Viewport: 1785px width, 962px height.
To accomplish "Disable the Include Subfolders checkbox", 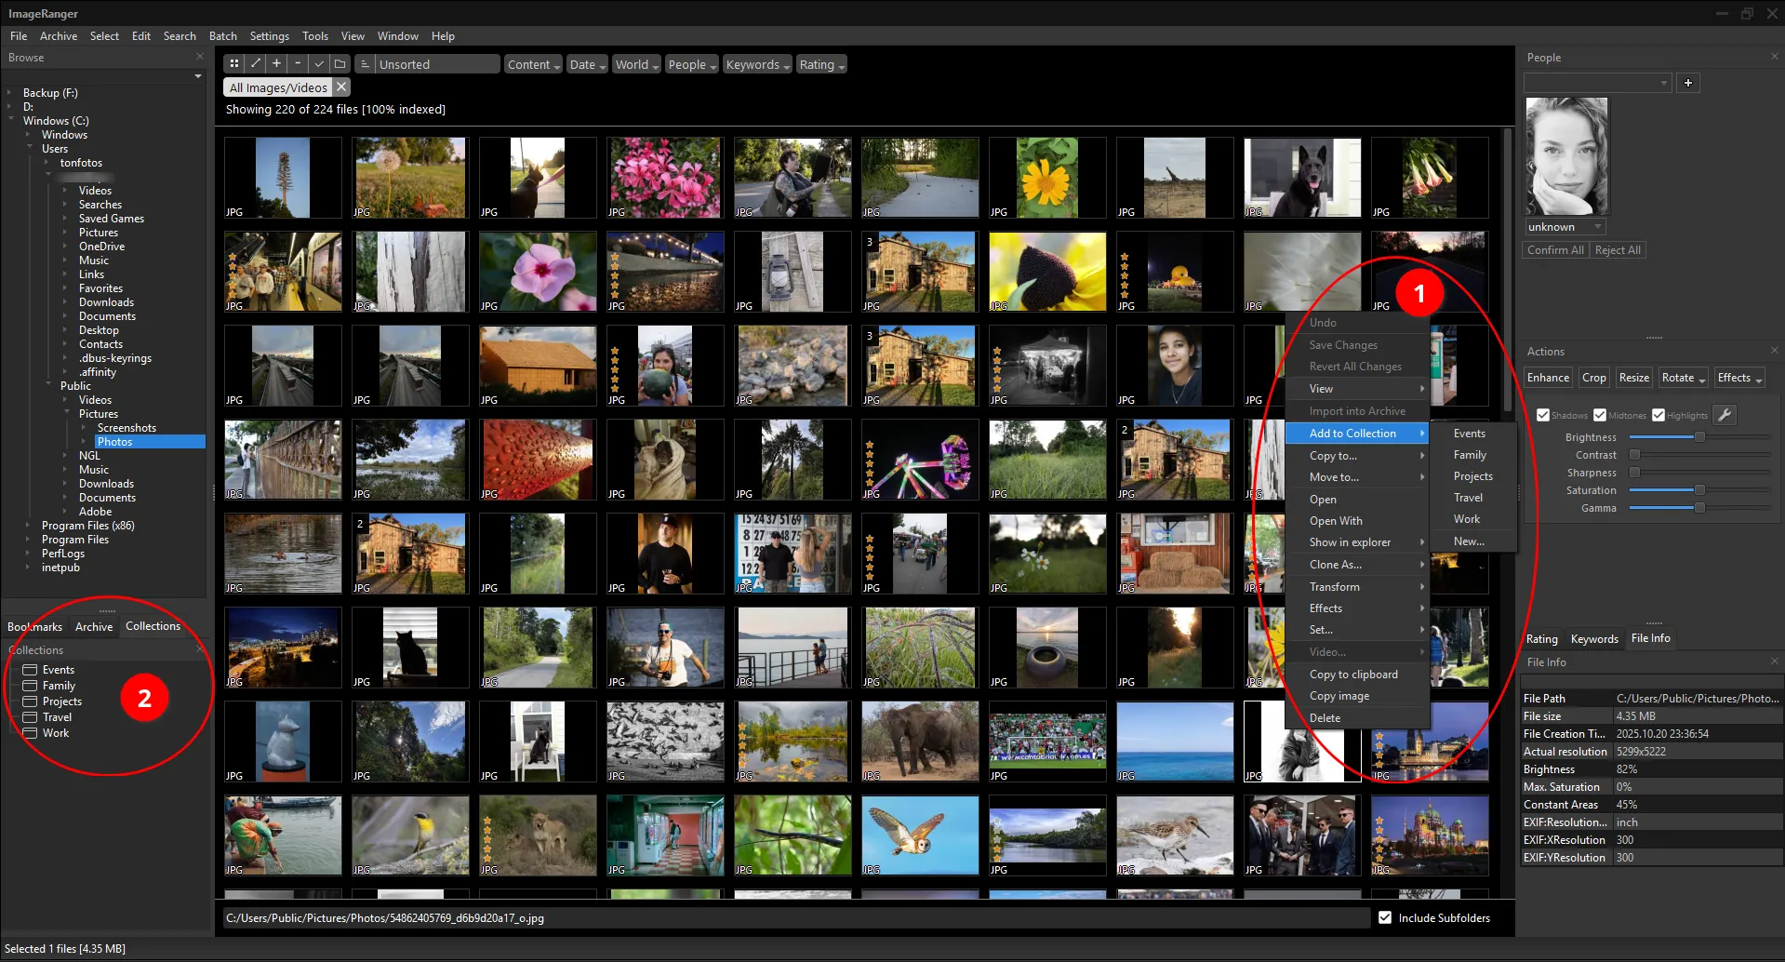I will pyautogui.click(x=1385, y=917).
